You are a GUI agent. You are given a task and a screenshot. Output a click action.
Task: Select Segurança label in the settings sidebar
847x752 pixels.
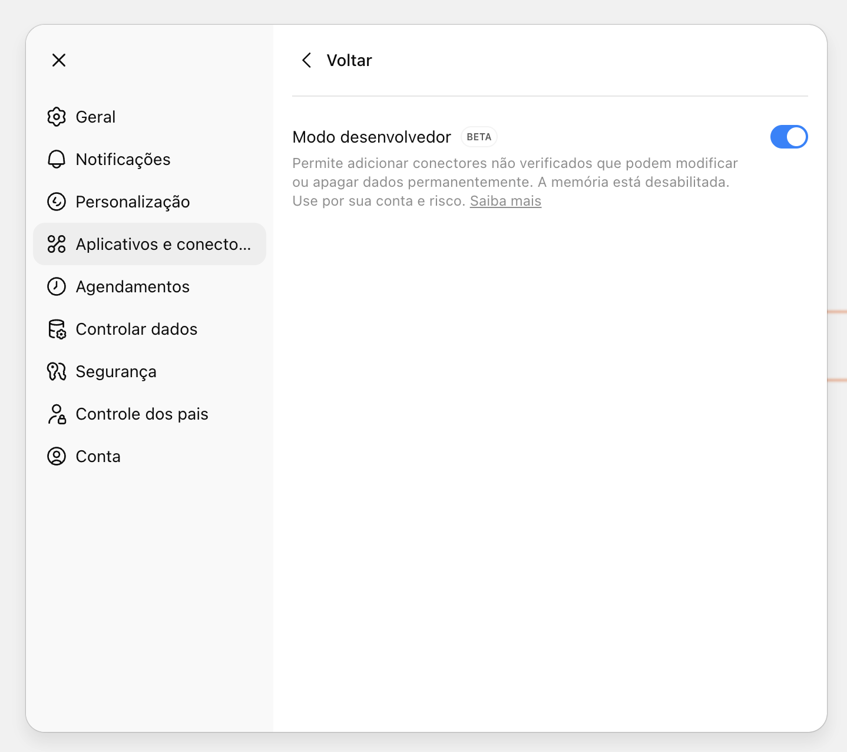click(116, 371)
